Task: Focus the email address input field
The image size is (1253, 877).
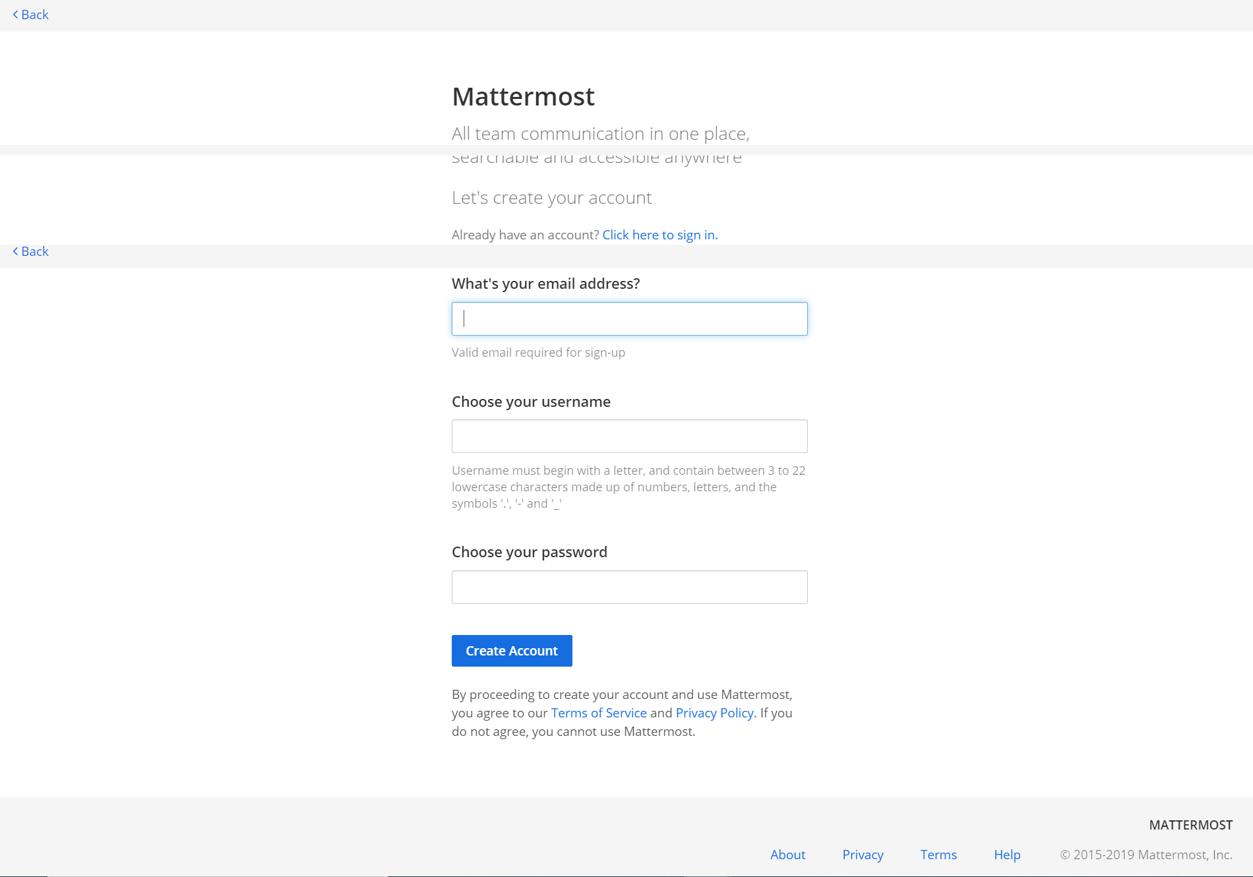Action: click(629, 319)
